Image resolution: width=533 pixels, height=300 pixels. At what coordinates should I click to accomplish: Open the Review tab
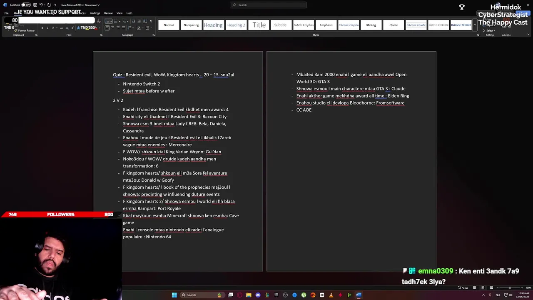point(108,13)
